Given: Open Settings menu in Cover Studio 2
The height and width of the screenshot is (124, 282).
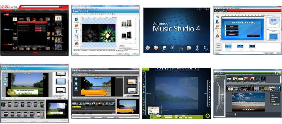Looking at the screenshot, I should coord(92,8).
